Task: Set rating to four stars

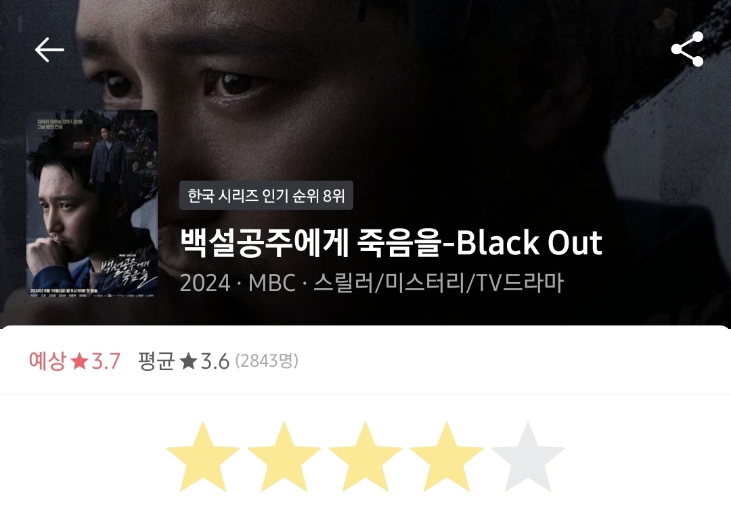Action: click(x=446, y=457)
